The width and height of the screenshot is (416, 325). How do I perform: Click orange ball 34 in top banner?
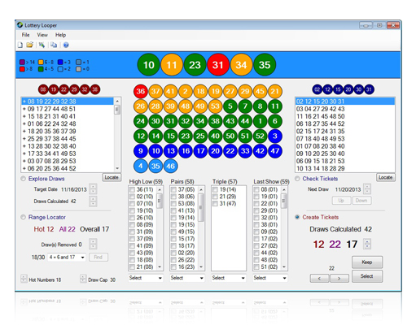241,65
